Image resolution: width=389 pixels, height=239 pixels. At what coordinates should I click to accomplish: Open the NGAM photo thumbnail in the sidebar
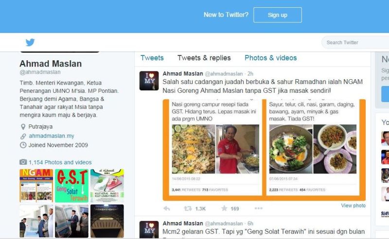click(x=36, y=186)
